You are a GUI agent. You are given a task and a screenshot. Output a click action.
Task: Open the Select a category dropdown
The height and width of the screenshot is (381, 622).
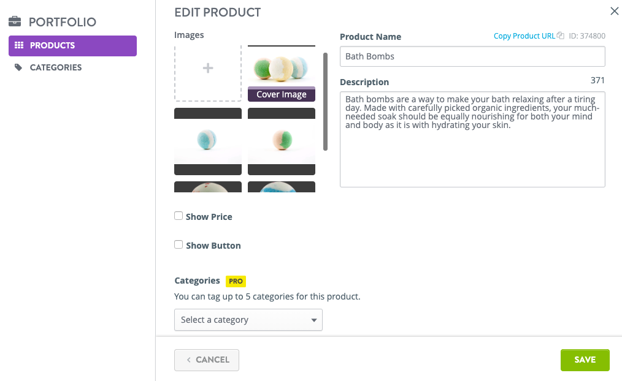click(248, 320)
